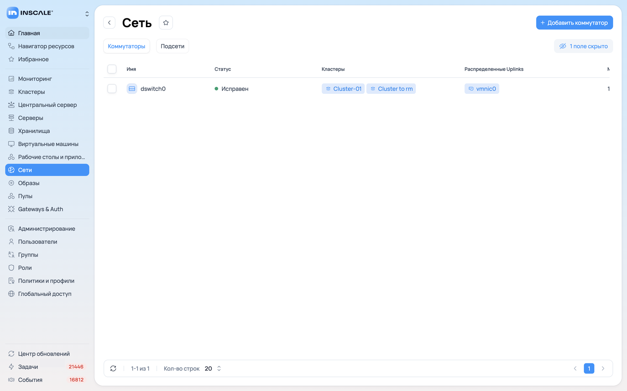Open Хранилища section

click(x=47, y=131)
